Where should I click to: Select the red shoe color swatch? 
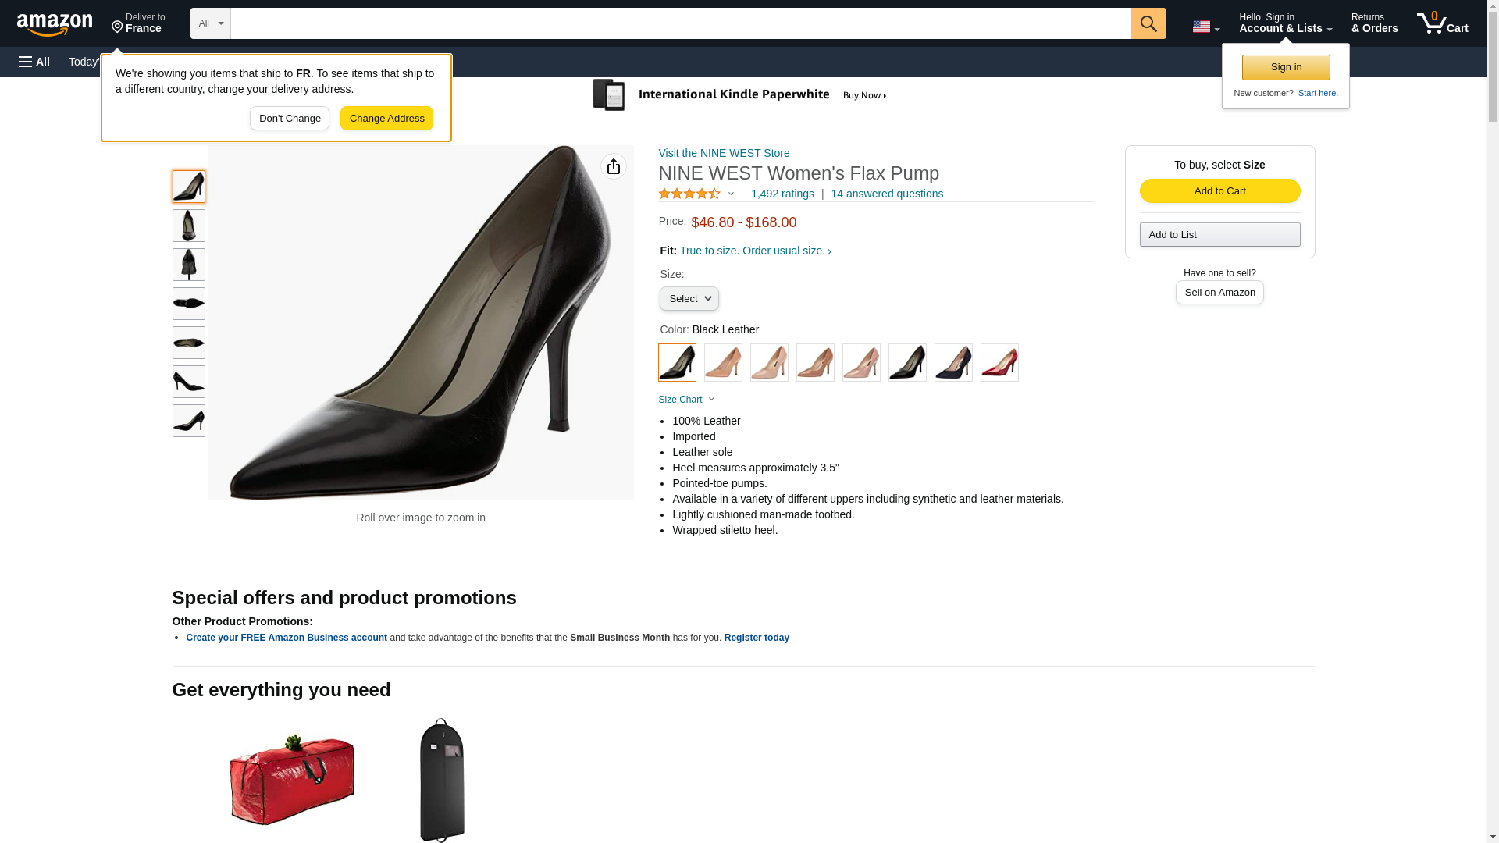tap(999, 363)
